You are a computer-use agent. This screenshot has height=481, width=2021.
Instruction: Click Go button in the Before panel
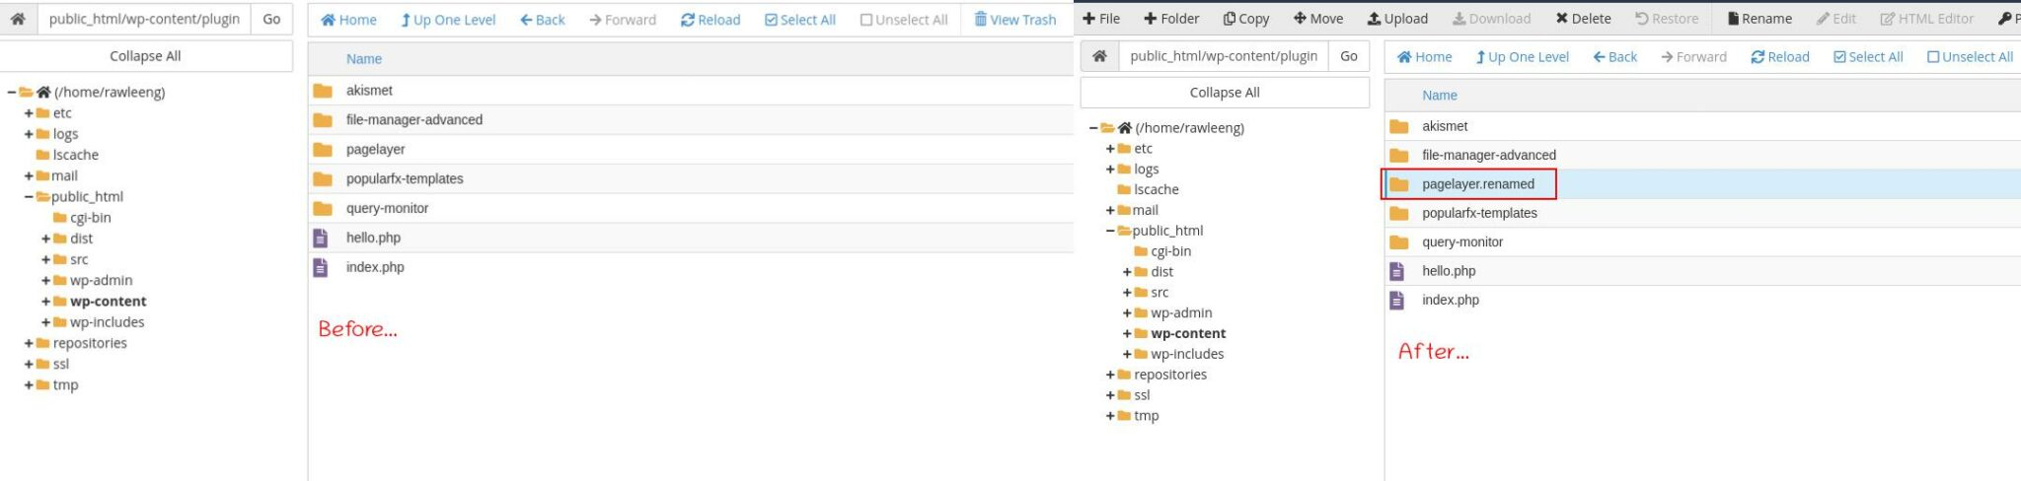click(x=271, y=19)
